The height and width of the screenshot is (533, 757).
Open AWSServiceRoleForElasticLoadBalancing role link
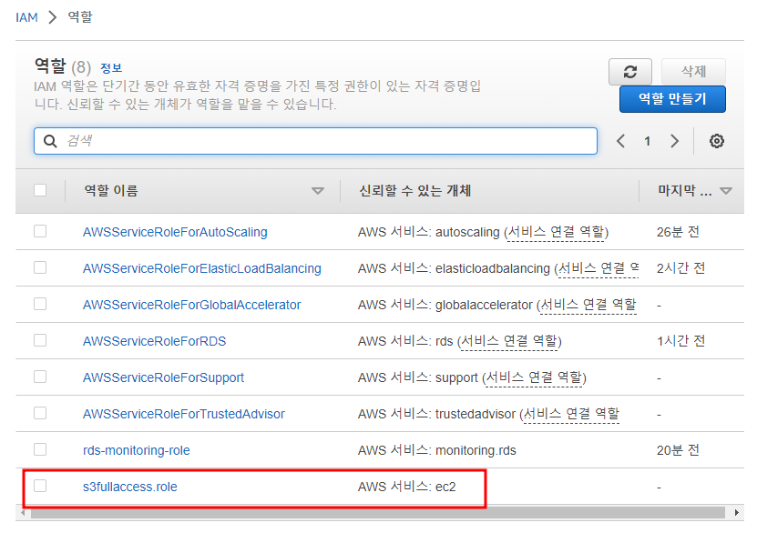pos(202,268)
